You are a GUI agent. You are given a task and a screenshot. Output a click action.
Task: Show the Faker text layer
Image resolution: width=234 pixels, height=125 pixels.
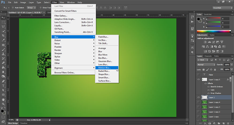pyautogui.click(x=198, y=74)
